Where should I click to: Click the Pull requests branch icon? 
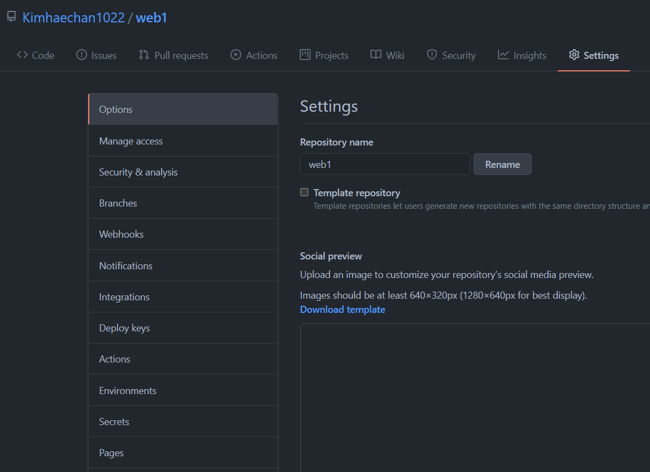(144, 55)
